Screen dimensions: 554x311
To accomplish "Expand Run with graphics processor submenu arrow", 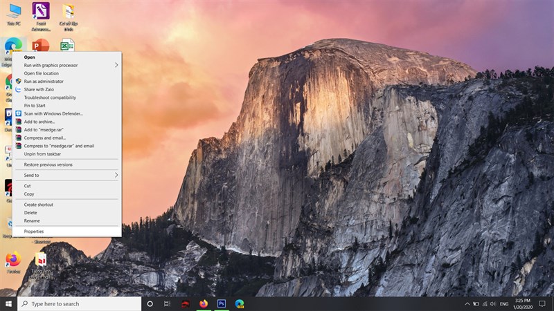I will [116, 65].
